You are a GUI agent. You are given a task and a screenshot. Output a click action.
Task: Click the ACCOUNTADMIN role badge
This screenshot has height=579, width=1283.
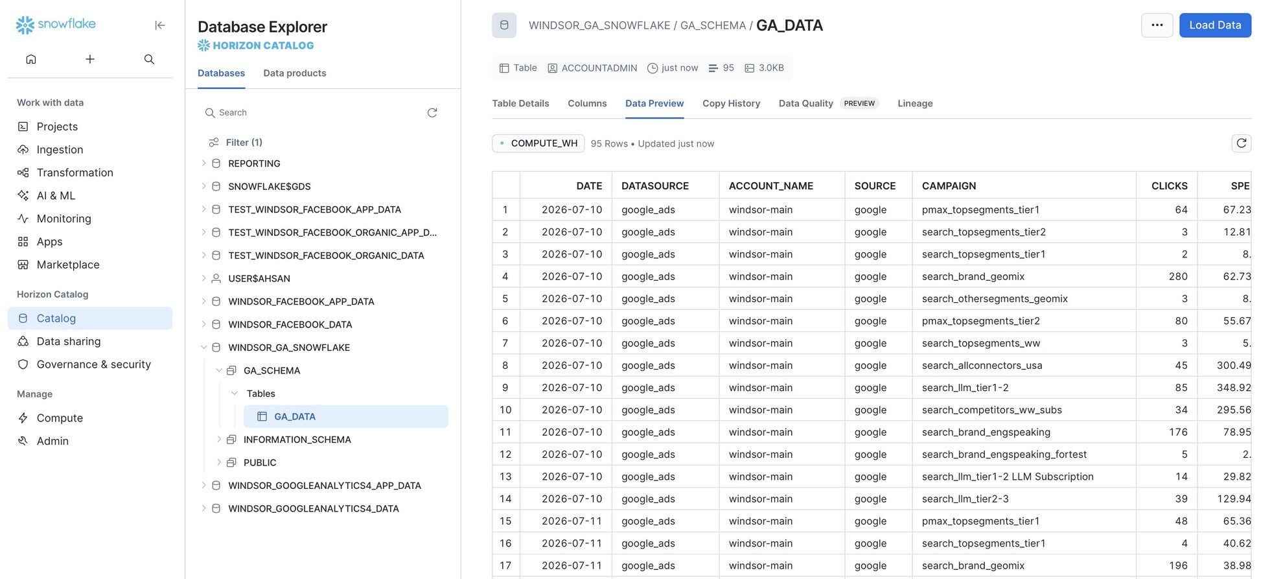click(592, 68)
